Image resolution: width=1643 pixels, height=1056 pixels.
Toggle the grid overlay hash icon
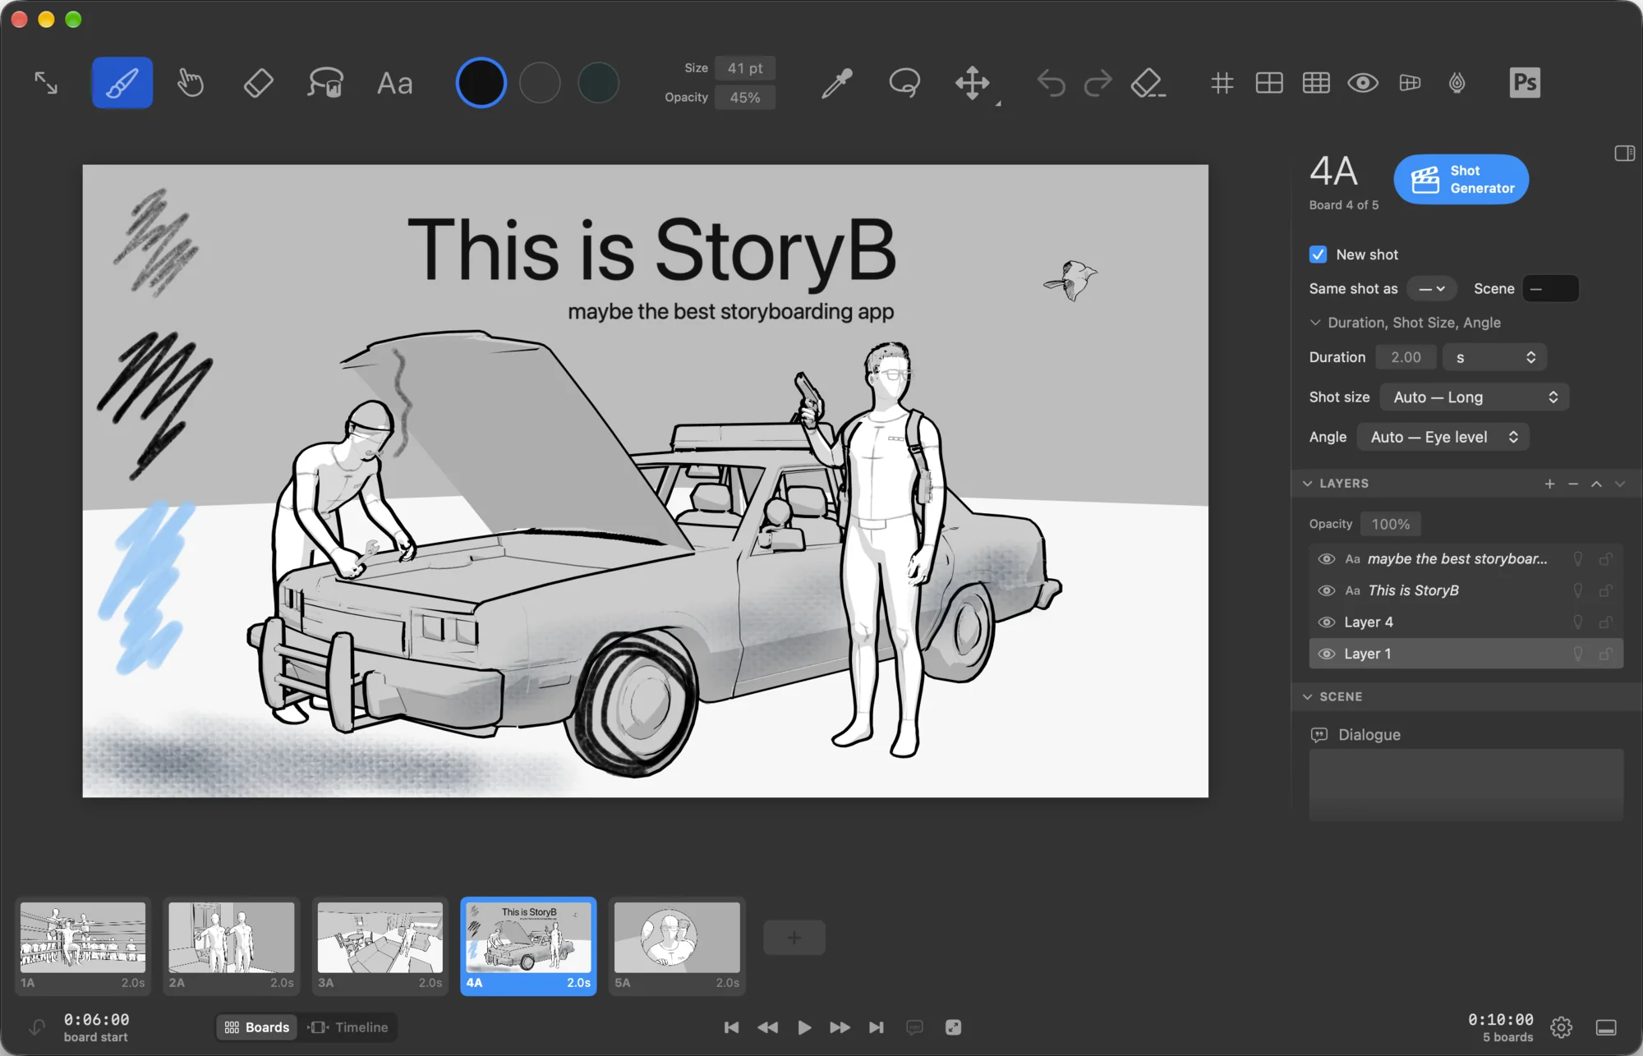click(1222, 83)
